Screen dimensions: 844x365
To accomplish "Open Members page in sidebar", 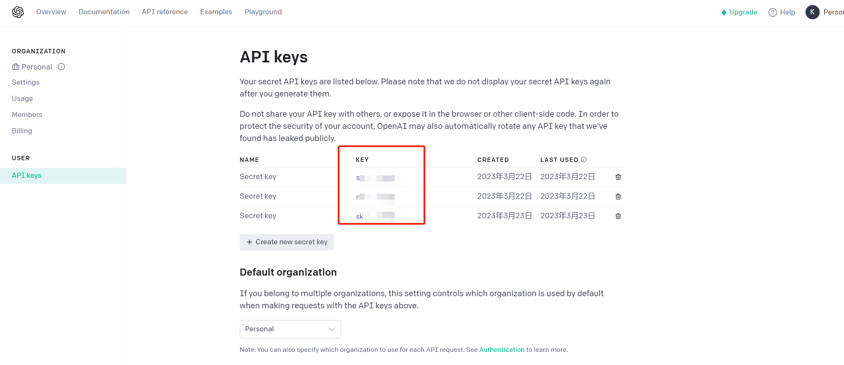I will coord(27,115).
